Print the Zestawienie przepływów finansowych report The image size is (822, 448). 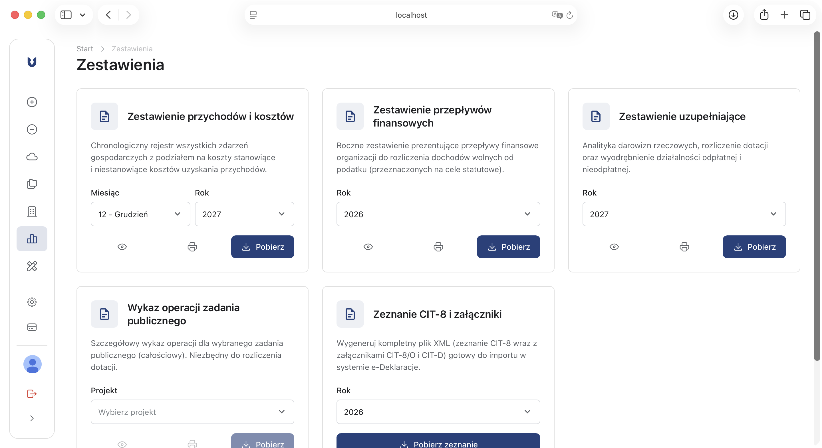pos(438,247)
